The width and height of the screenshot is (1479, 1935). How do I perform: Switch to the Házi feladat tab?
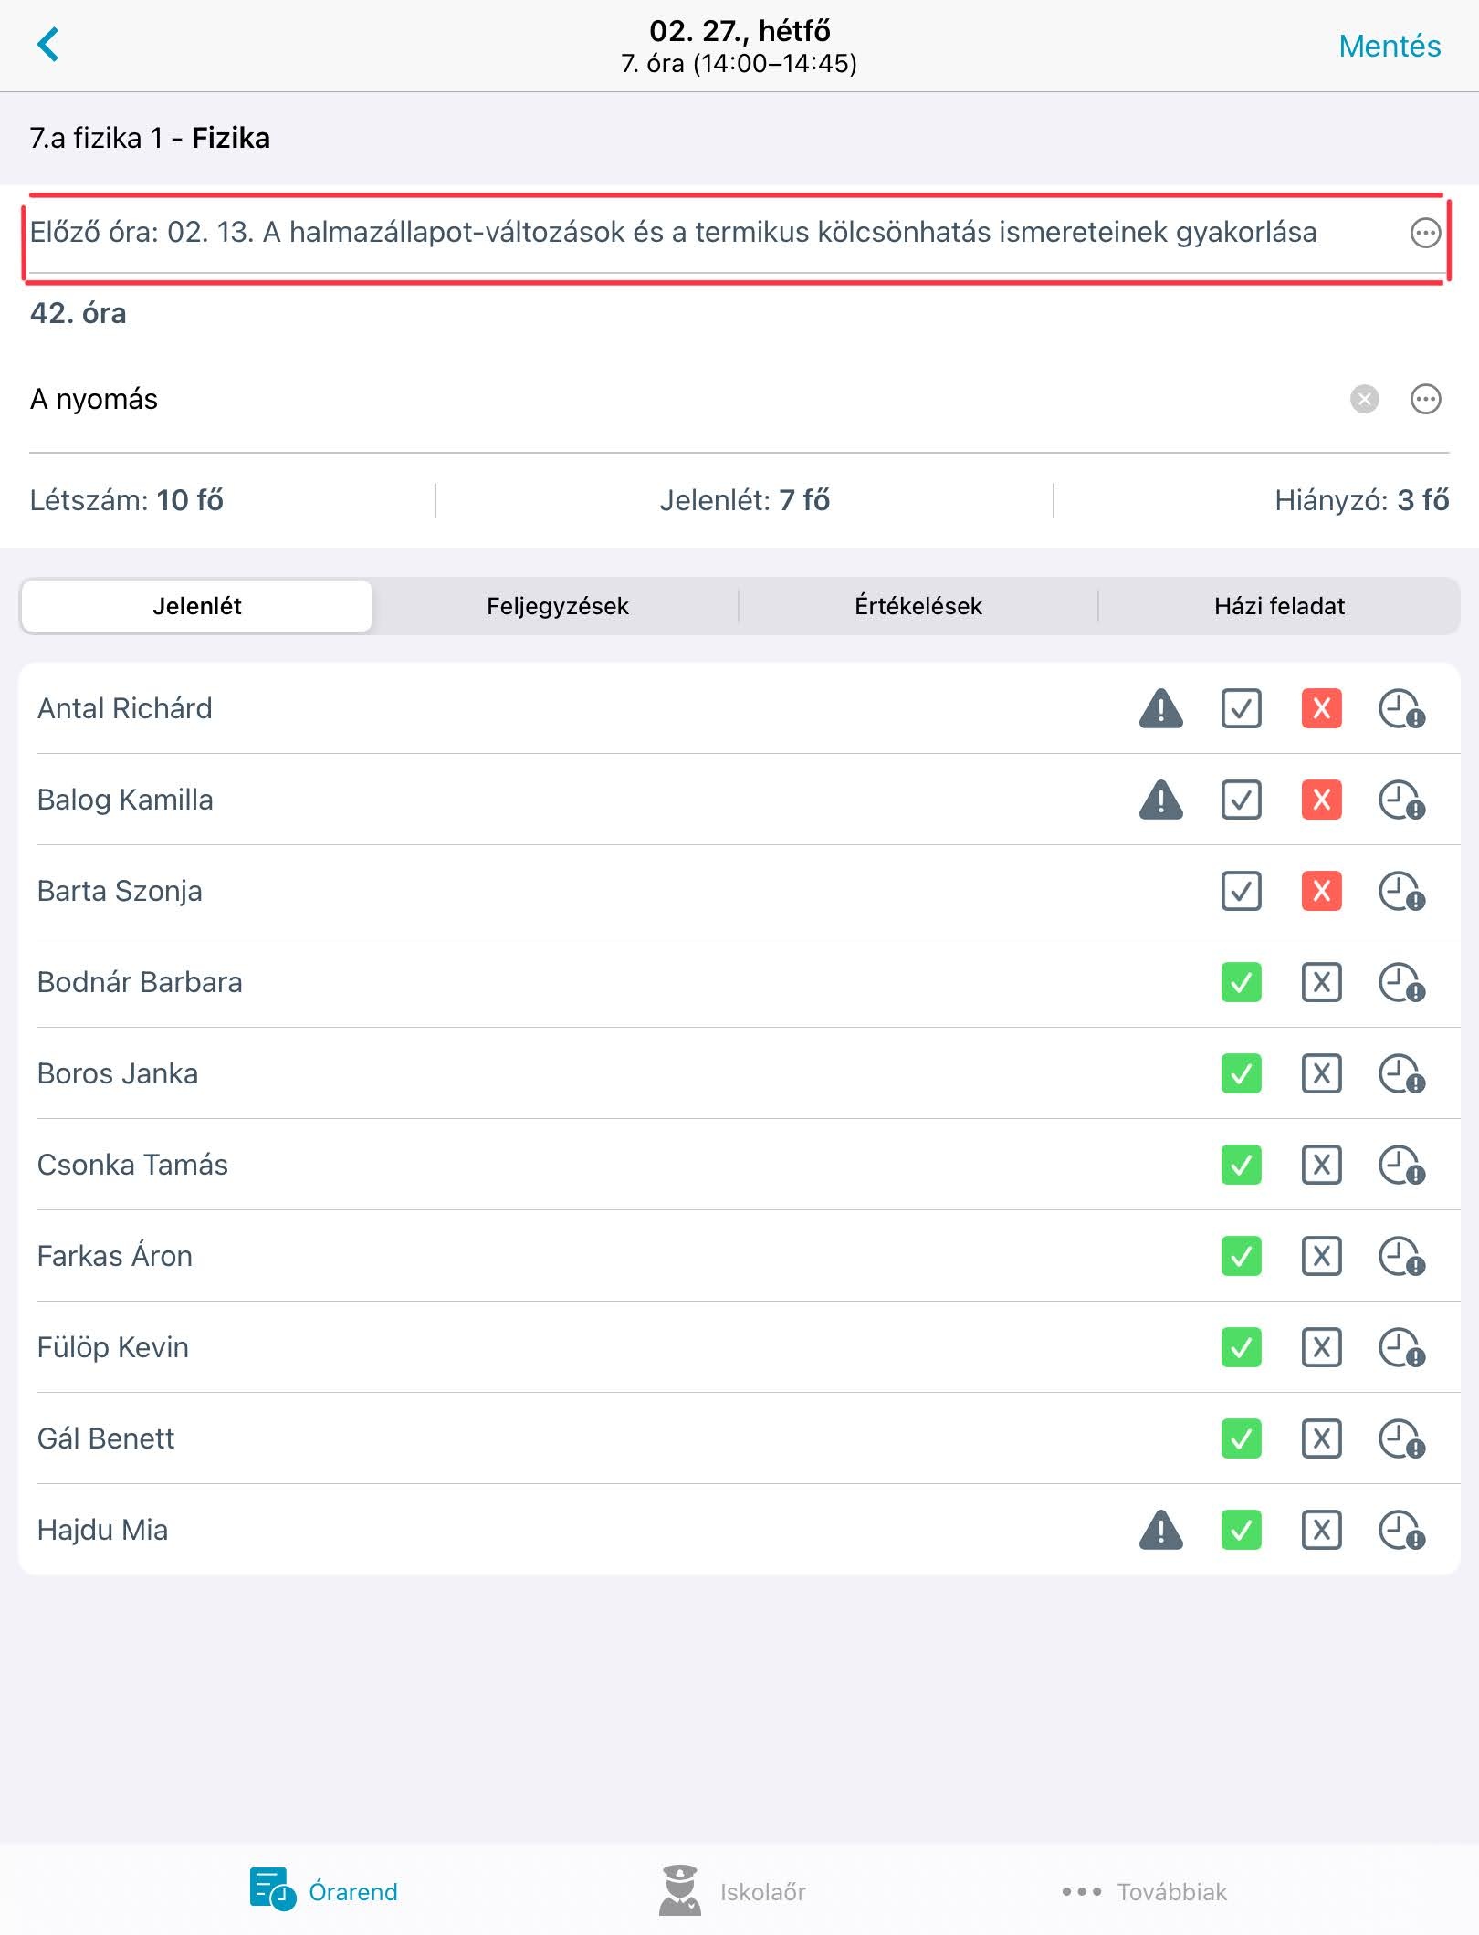[1279, 606]
